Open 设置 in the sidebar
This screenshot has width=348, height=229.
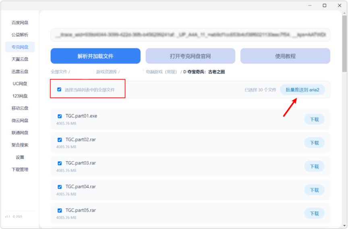pos(20,157)
